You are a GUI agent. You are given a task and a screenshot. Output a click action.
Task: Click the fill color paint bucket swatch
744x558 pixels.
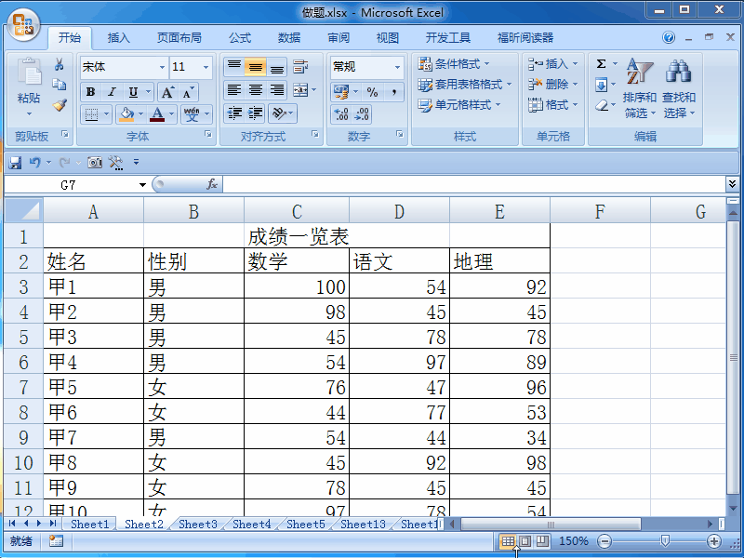click(x=126, y=114)
